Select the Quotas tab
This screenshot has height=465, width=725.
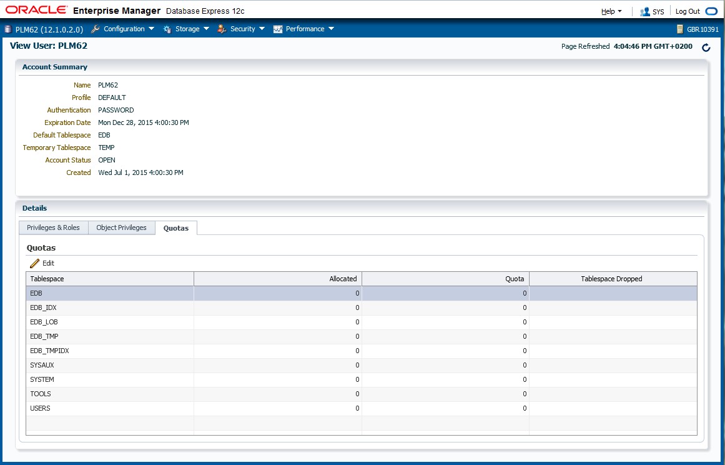[x=175, y=228]
